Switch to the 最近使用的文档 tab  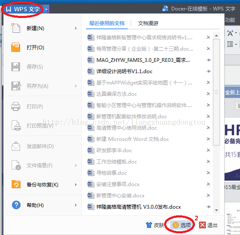107,23
